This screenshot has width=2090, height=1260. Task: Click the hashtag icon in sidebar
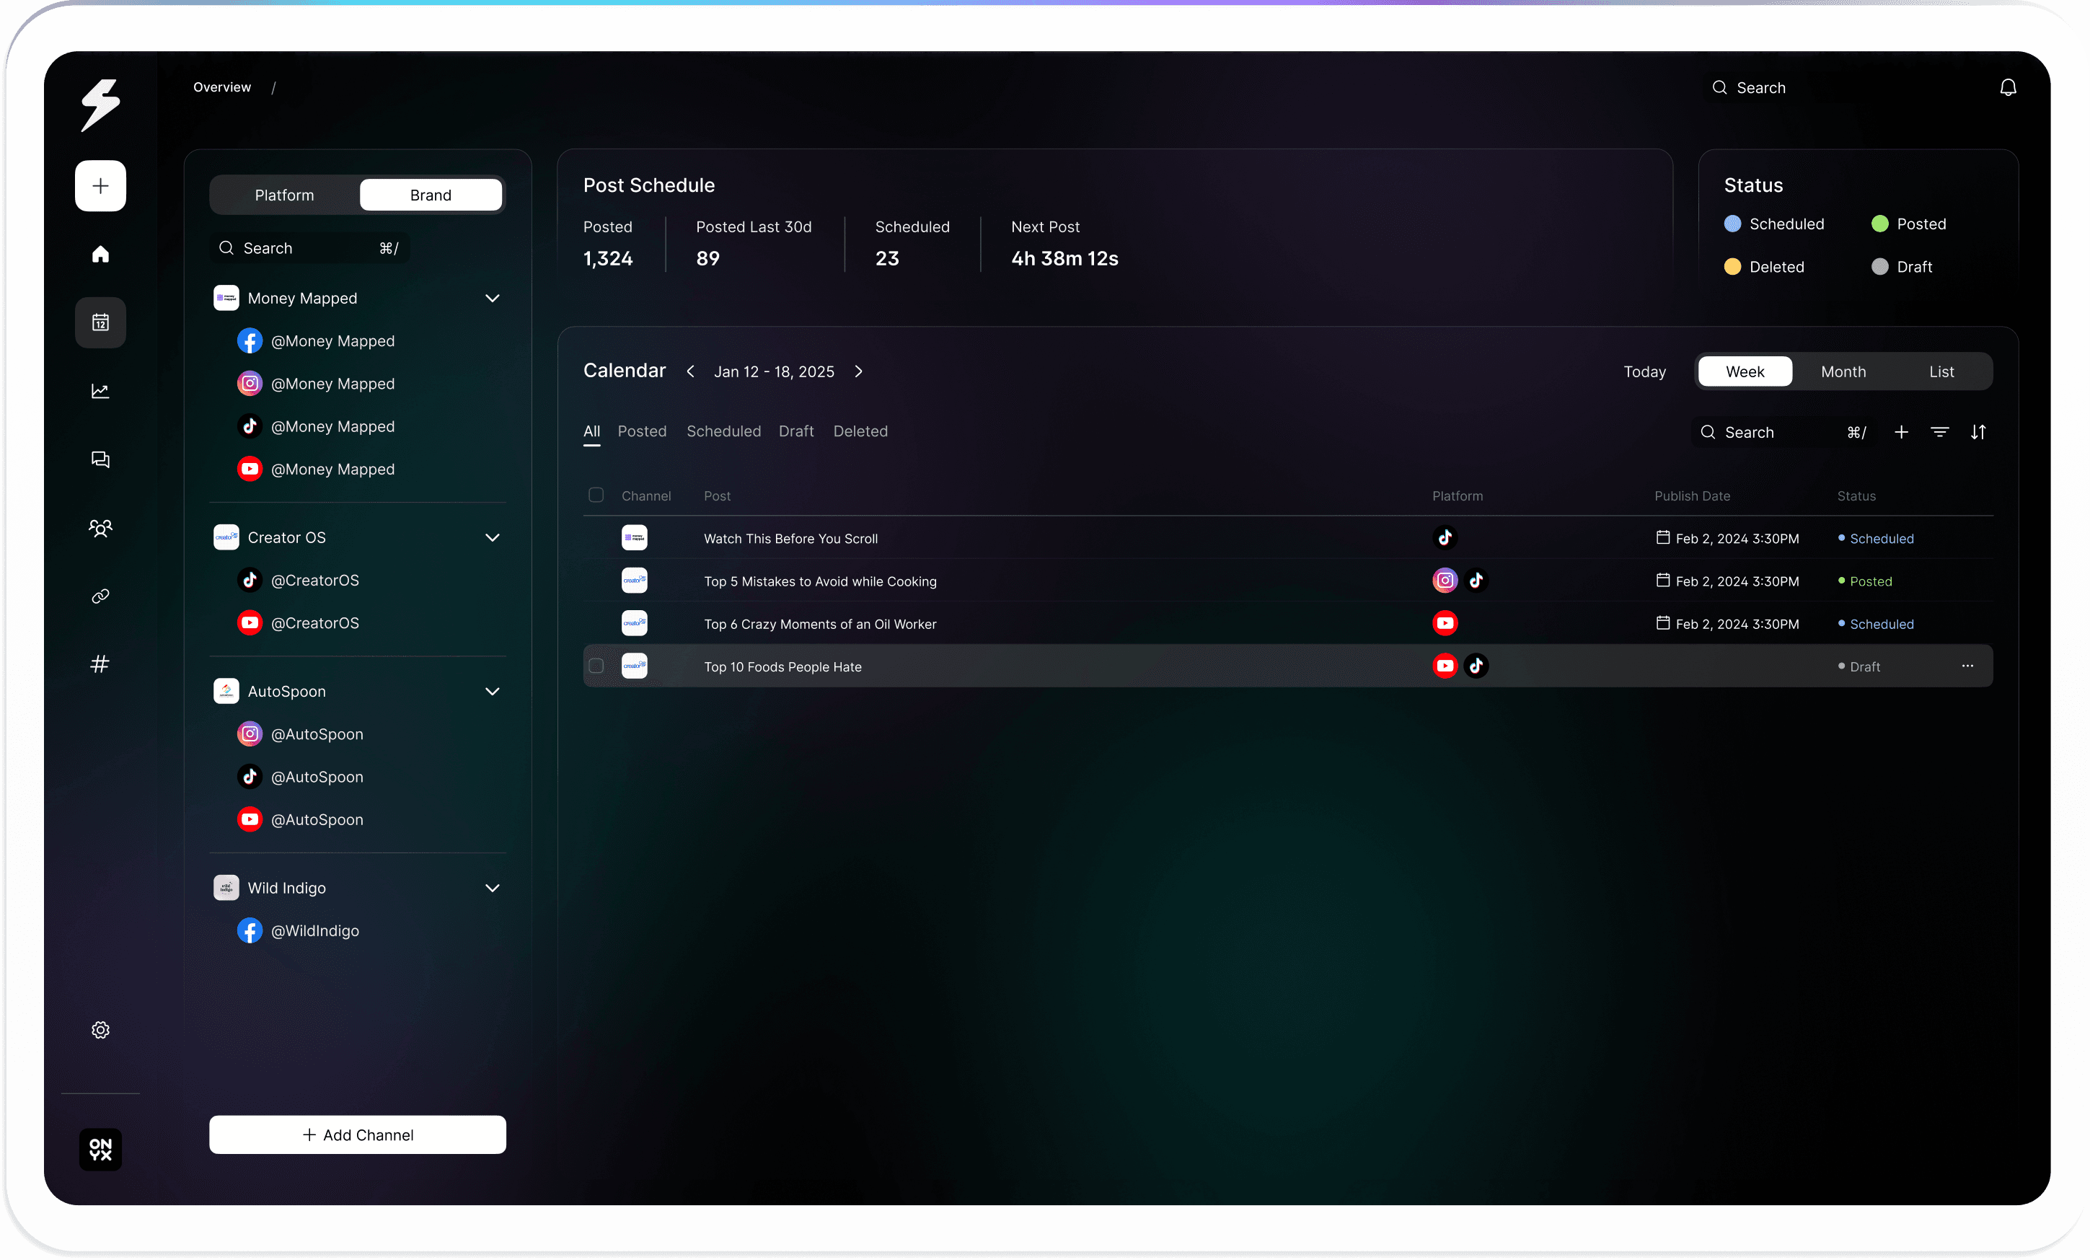[100, 664]
